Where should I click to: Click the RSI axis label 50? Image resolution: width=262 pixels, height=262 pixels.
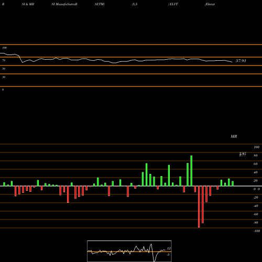4,69
